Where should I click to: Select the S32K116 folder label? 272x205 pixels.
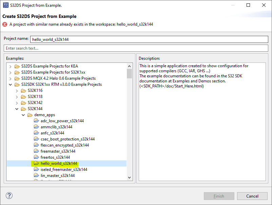(35, 91)
